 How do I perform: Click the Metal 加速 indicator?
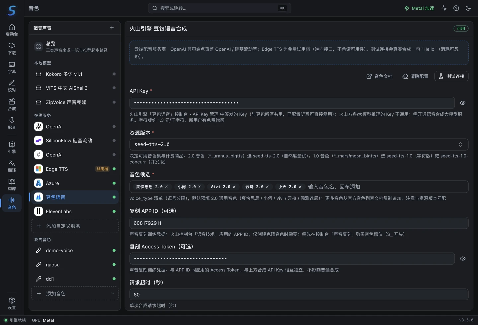[419, 8]
